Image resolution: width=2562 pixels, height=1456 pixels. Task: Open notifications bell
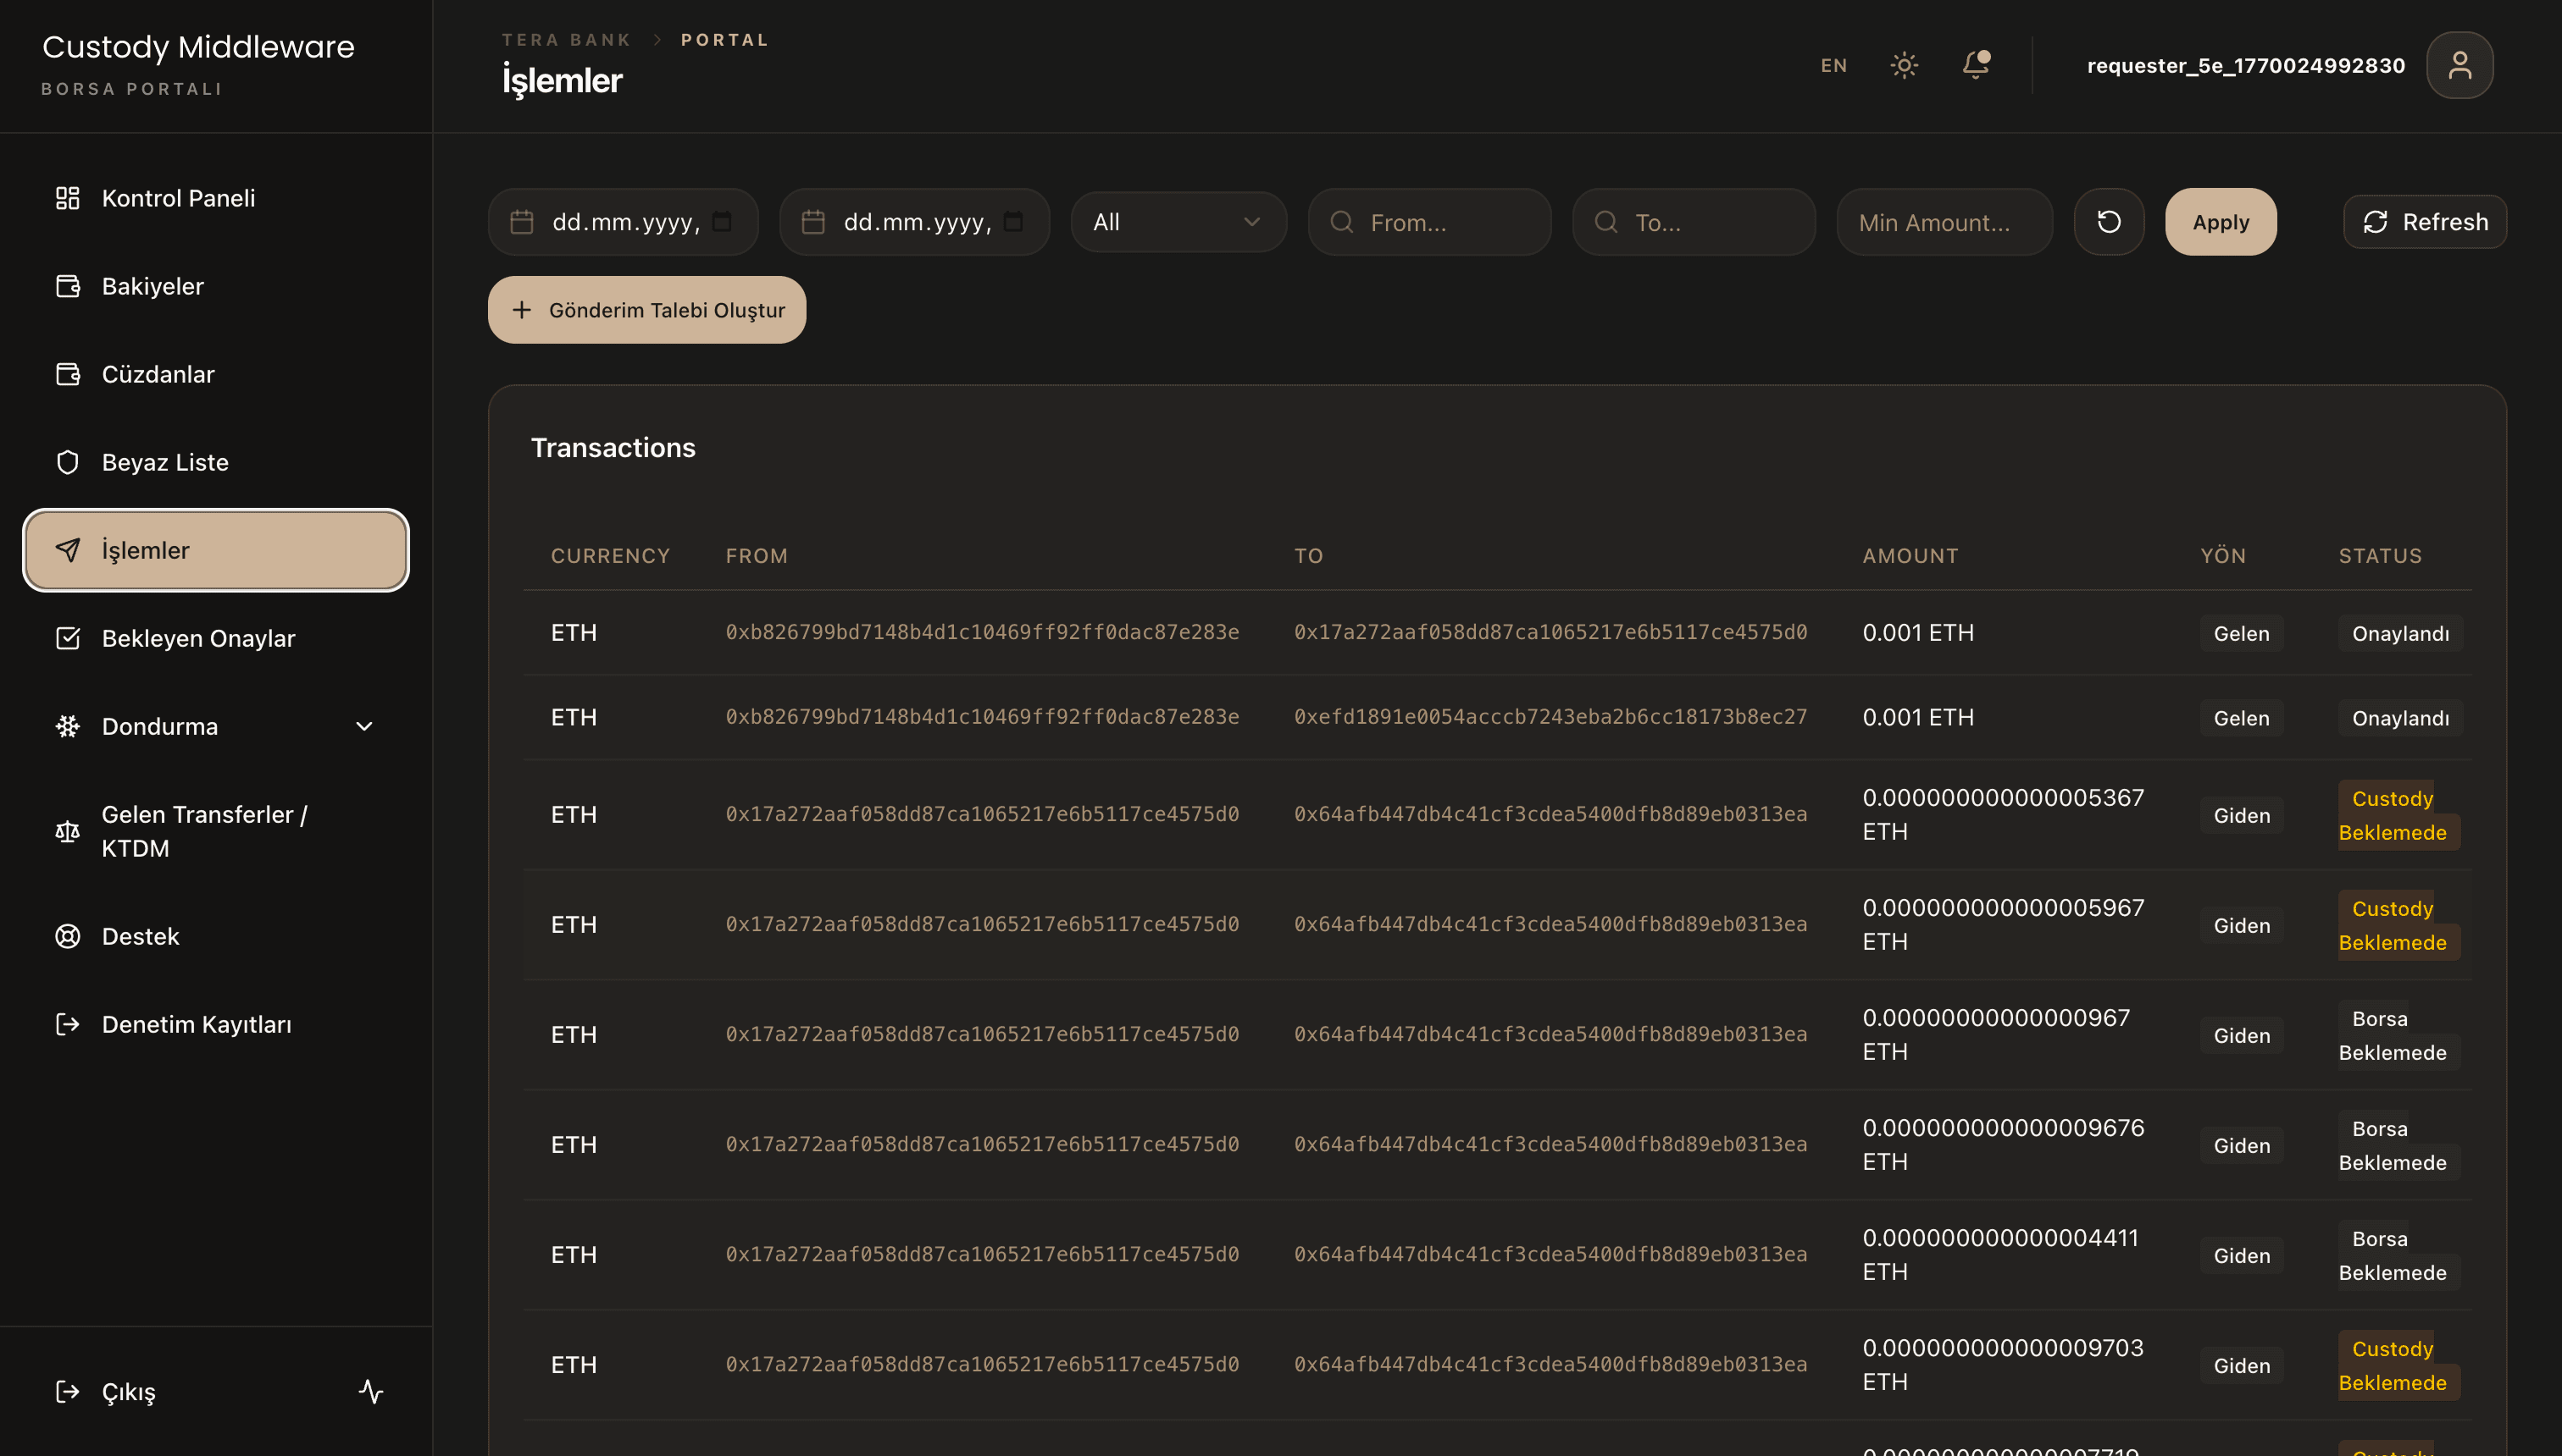pyautogui.click(x=1976, y=65)
